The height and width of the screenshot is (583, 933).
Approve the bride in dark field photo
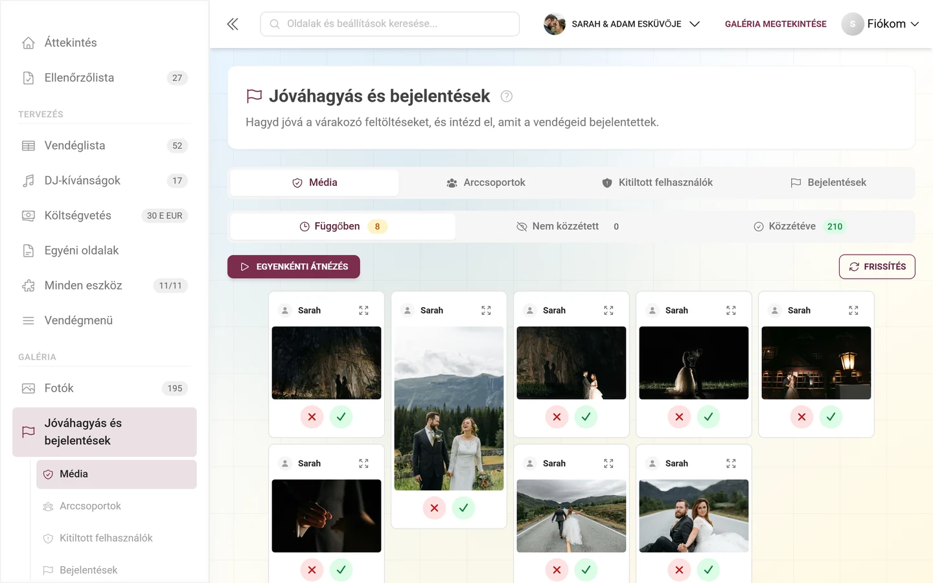[x=708, y=417]
